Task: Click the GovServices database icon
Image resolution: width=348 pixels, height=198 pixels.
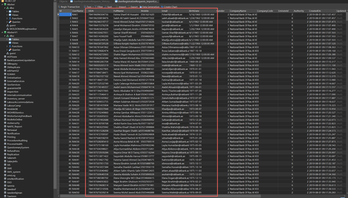Action: coord(5,85)
